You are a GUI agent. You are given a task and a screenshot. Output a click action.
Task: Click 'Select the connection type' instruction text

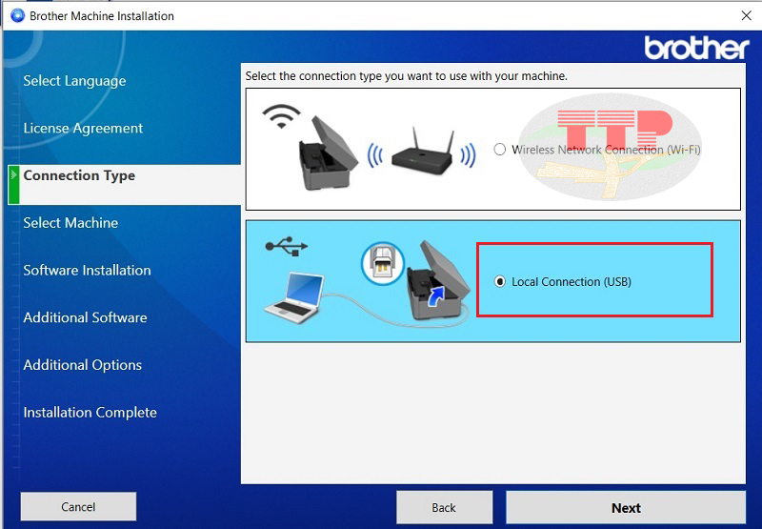pos(407,76)
